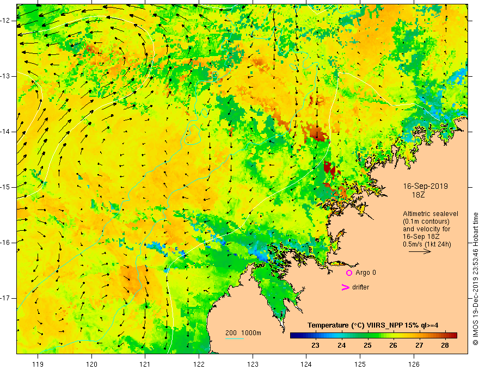Click latitude axis label -17
Viewport: 479px width, 370px height.
click(x=6, y=298)
